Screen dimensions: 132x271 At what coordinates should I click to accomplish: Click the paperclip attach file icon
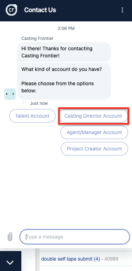[10, 237]
